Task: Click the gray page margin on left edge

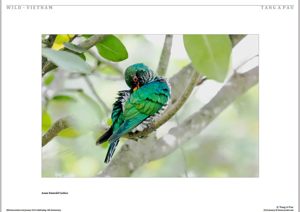Action: click(x=1, y=106)
